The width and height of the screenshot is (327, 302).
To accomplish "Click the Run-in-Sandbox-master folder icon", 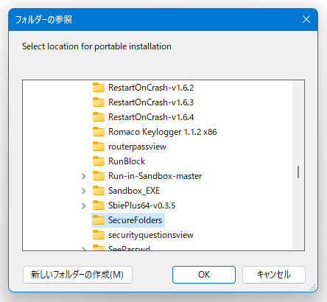I will pyautogui.click(x=99, y=176).
